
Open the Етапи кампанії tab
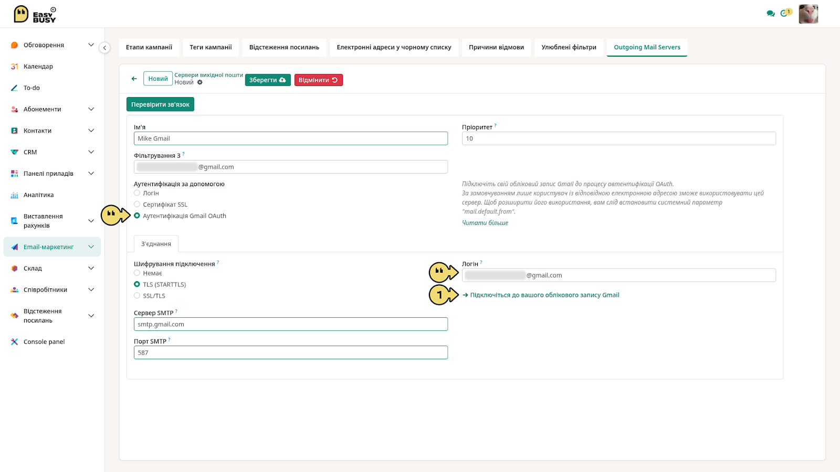click(x=149, y=47)
